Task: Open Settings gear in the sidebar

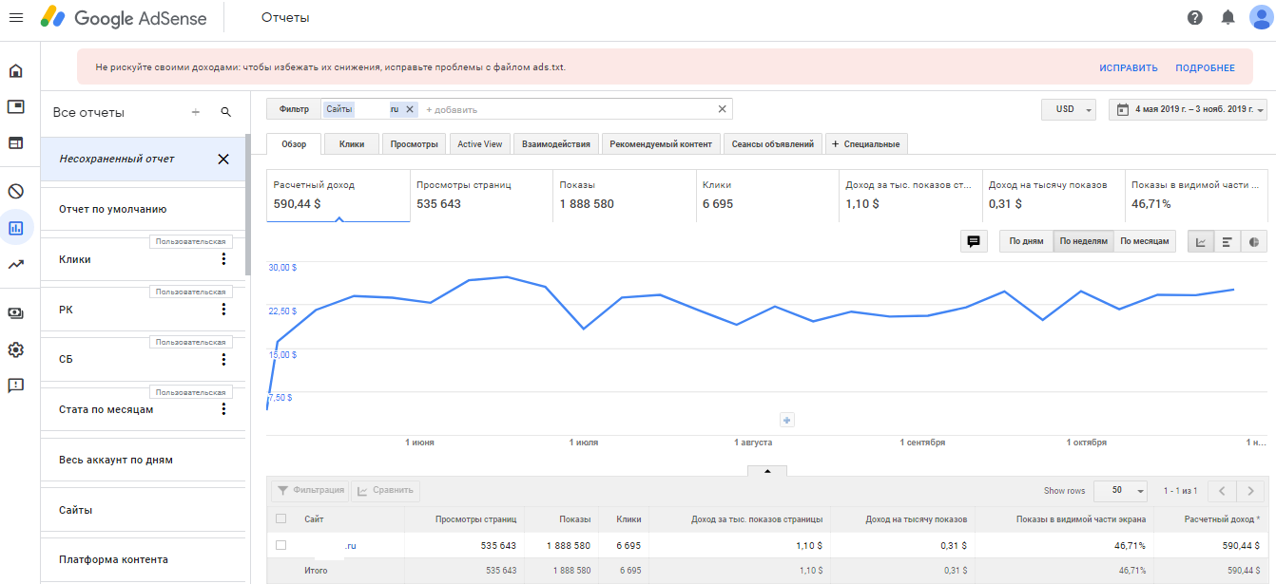Action: [x=16, y=349]
